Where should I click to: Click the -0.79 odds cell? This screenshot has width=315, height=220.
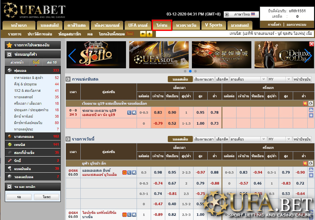(x=158, y=123)
